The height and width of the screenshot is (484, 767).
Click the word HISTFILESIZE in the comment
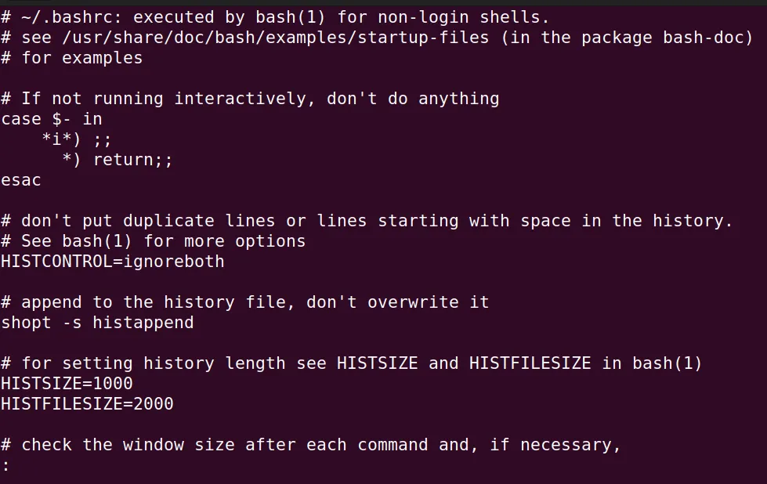point(530,363)
